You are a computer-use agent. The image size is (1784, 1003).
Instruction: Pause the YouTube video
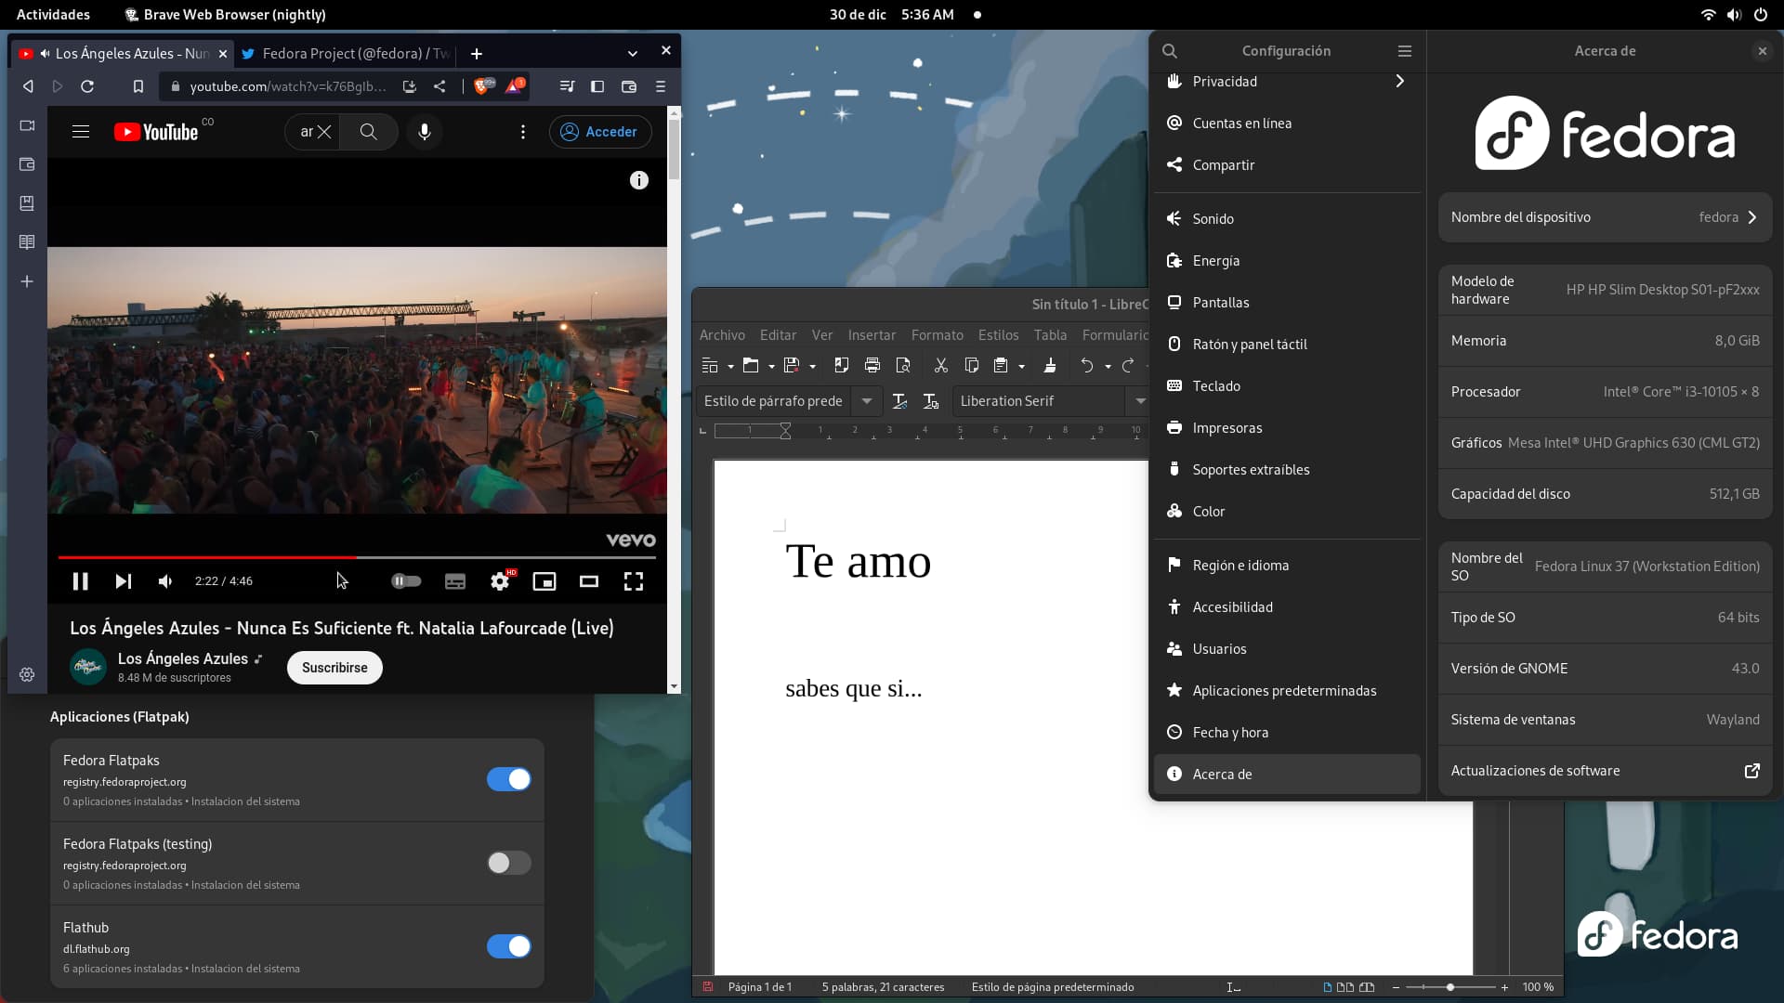point(80,581)
